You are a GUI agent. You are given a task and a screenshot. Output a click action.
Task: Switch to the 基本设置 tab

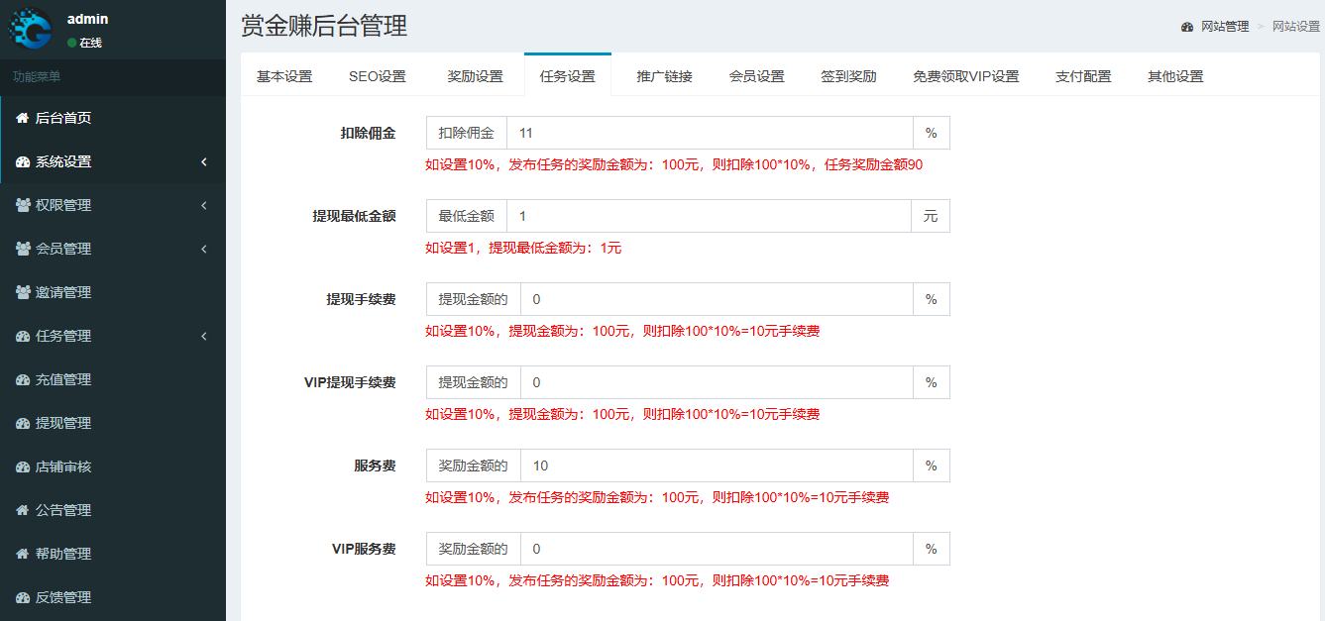pos(284,72)
